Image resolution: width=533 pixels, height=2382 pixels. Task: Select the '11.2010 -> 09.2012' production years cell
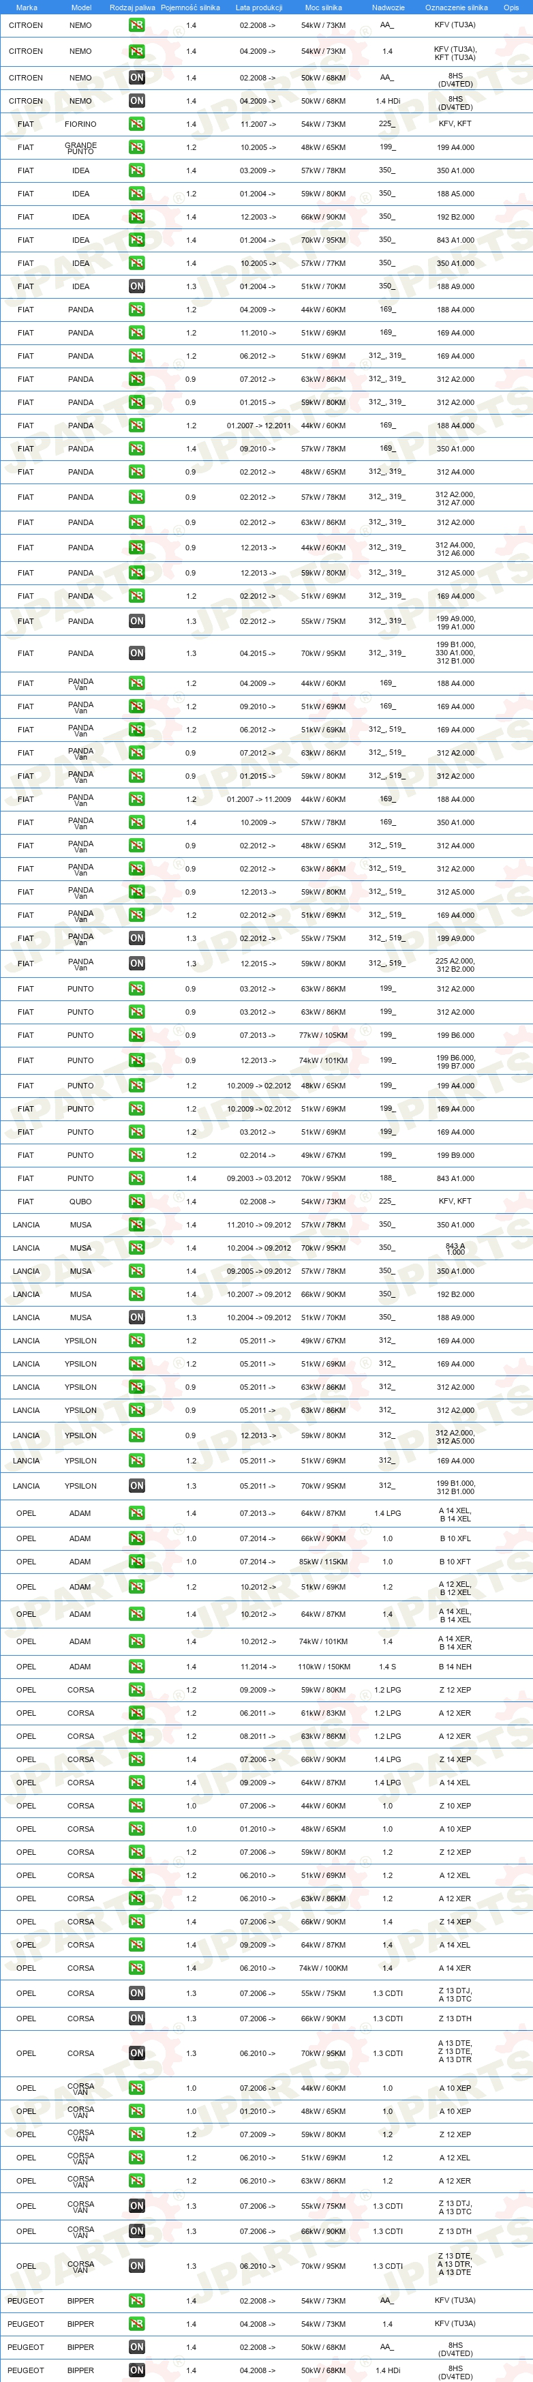click(258, 1224)
